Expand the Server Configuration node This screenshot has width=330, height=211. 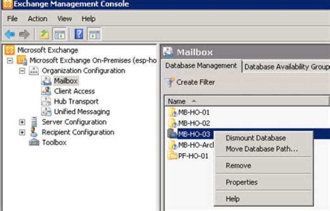click(x=22, y=122)
